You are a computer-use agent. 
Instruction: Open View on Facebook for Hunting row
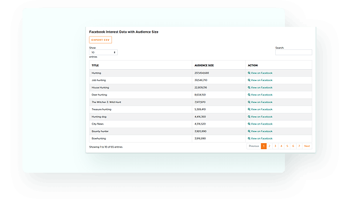pos(260,73)
